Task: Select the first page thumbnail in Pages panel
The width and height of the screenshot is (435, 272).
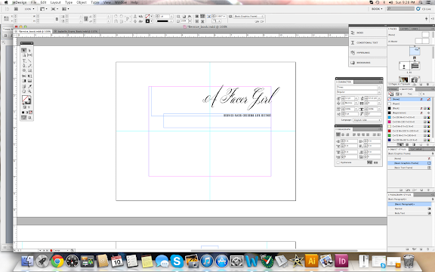Action: point(415,51)
